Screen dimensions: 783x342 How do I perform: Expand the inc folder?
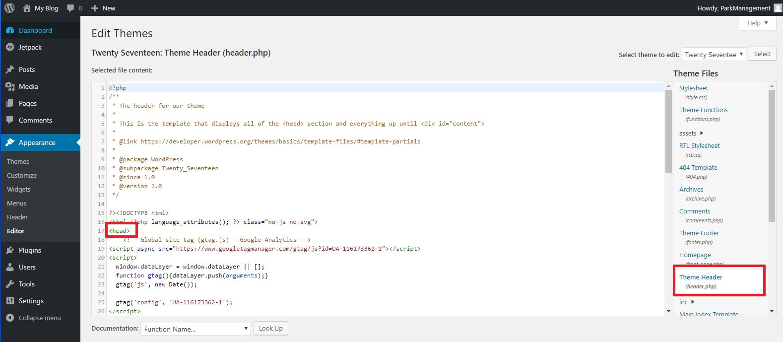693,302
